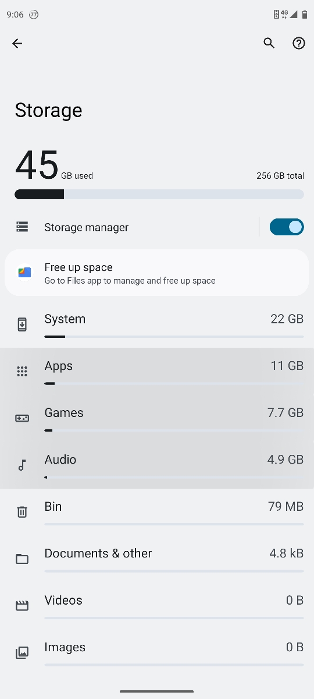Screen dimensions: 314x699
Task: Tap the Apps grid dots icon
Action: coord(22,371)
